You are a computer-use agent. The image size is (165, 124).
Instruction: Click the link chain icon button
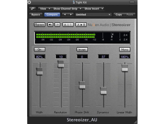(32, 9)
